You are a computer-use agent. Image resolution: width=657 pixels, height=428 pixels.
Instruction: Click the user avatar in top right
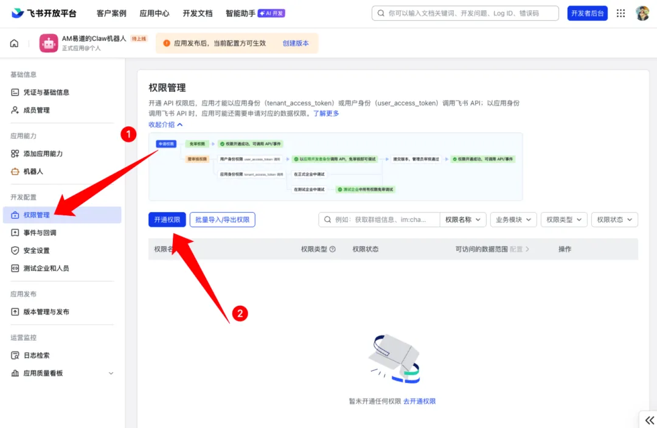(x=642, y=13)
